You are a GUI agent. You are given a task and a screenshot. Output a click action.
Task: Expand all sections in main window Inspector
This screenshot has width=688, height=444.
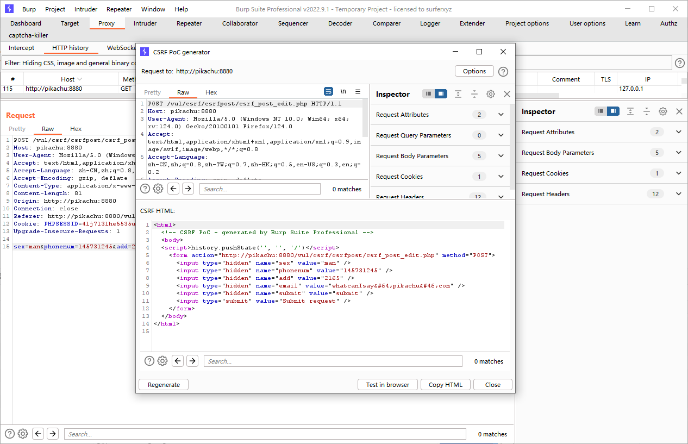point(630,111)
